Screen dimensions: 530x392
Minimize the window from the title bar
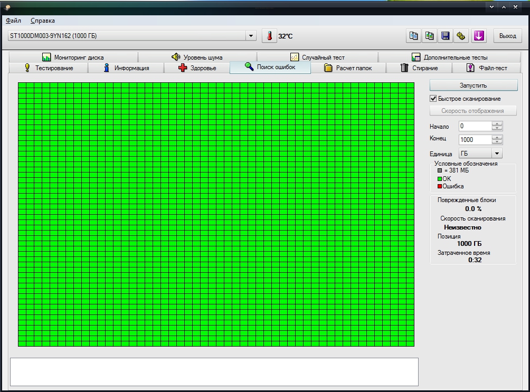coord(491,7)
